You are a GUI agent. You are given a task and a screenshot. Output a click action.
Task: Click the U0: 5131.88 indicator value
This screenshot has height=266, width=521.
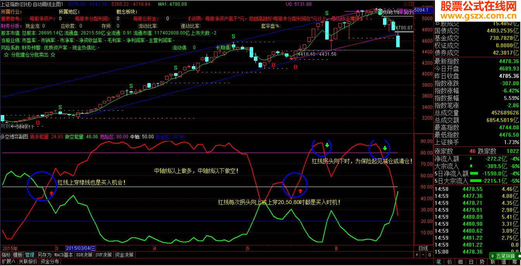[x=298, y=4]
